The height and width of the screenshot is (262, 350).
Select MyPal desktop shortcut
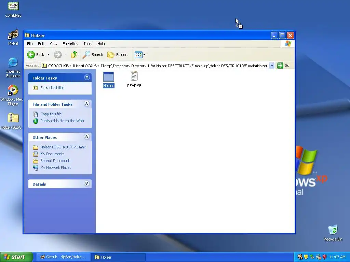click(x=13, y=38)
